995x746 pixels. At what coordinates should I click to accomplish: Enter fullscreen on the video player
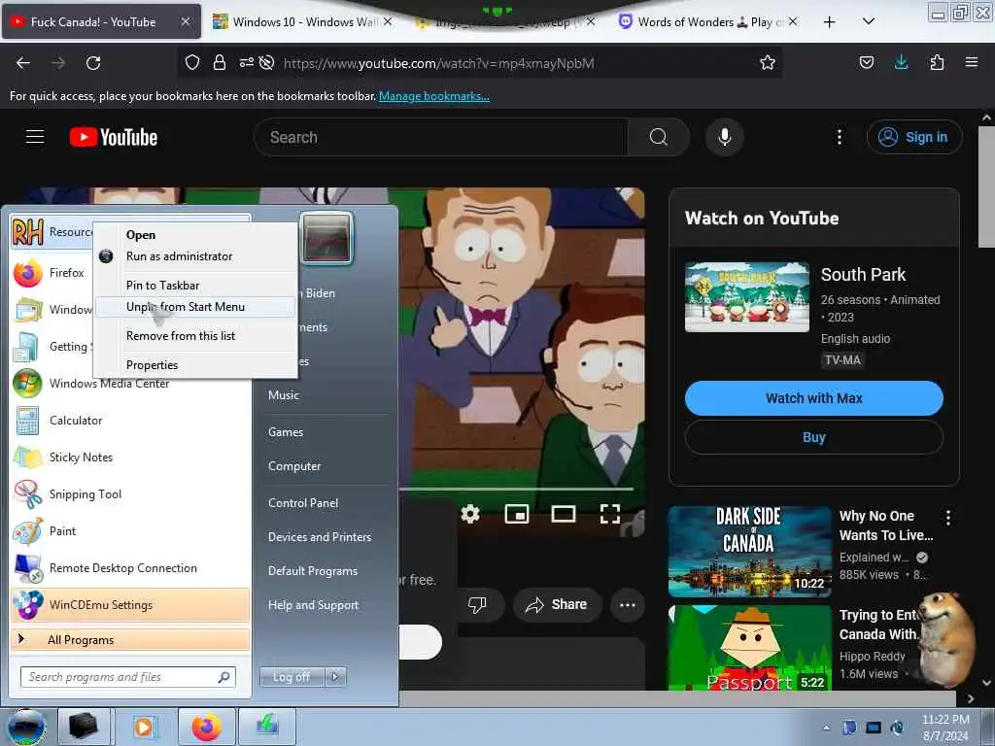pos(610,513)
